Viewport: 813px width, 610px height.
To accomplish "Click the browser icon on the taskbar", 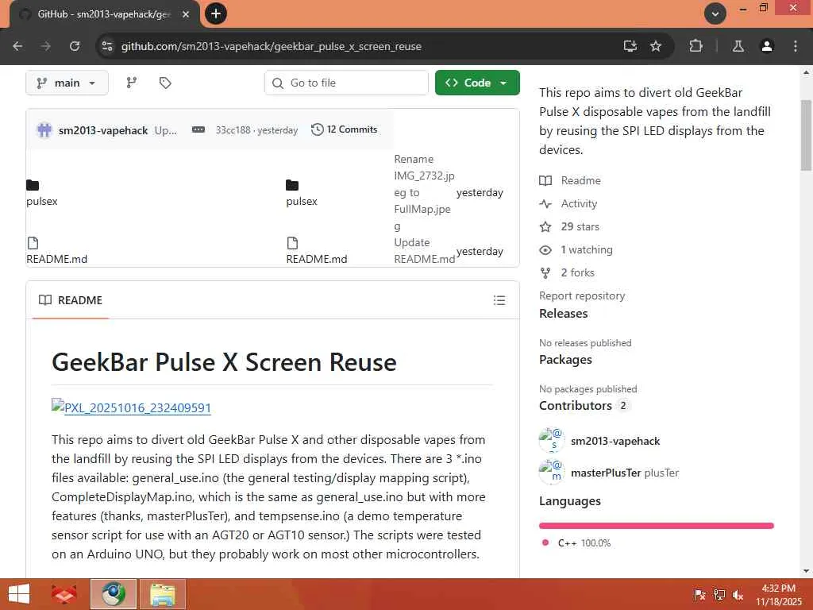I will coord(114,594).
